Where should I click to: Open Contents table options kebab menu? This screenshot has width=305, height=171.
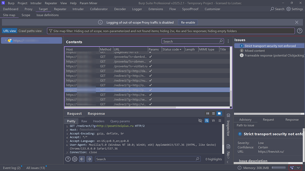pos(228,41)
